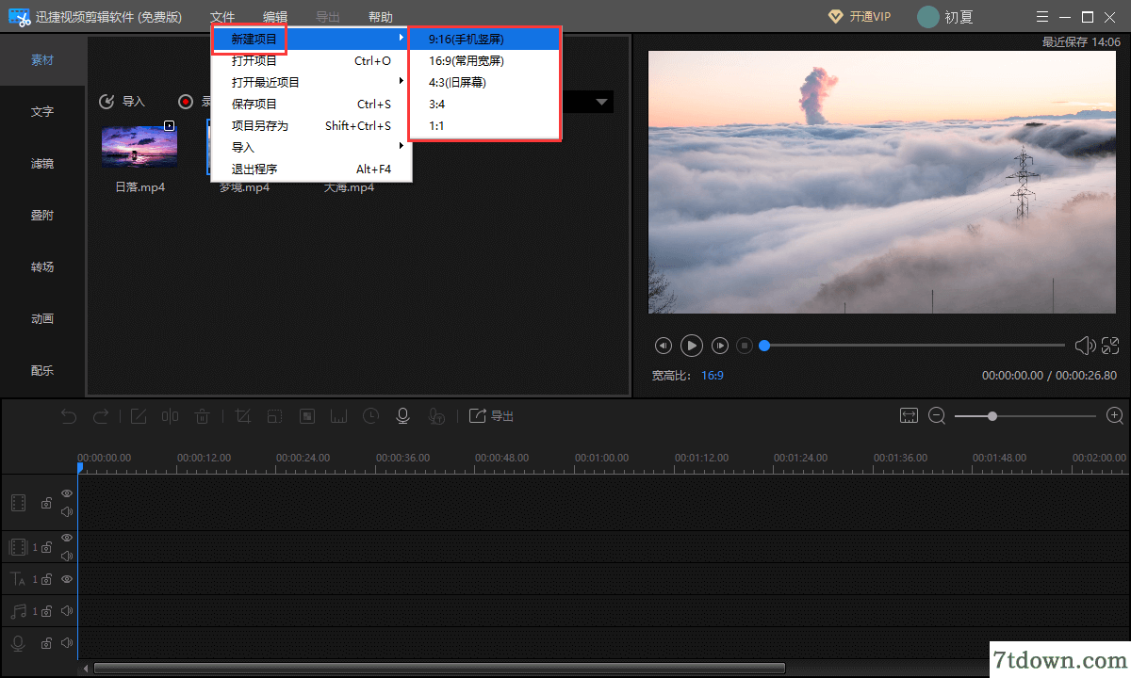Click the split clip icon
1131x678 pixels.
(170, 416)
